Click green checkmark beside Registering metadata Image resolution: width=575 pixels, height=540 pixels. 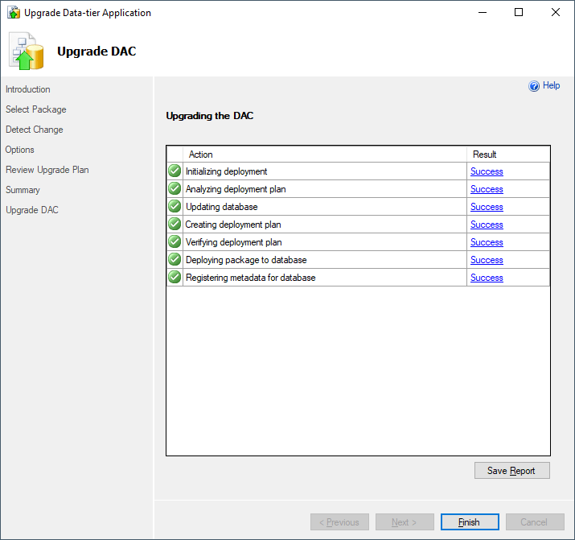tap(175, 278)
